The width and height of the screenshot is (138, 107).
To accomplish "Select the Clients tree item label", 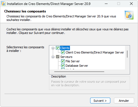I will (65, 48).
